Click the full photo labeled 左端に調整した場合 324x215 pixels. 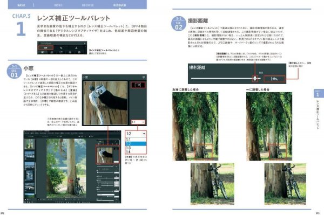(x=195, y=127)
